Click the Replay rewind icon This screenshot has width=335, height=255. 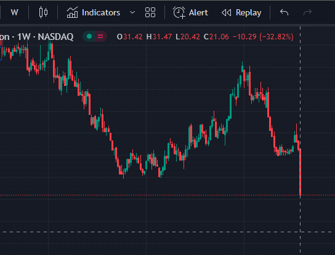tap(227, 13)
